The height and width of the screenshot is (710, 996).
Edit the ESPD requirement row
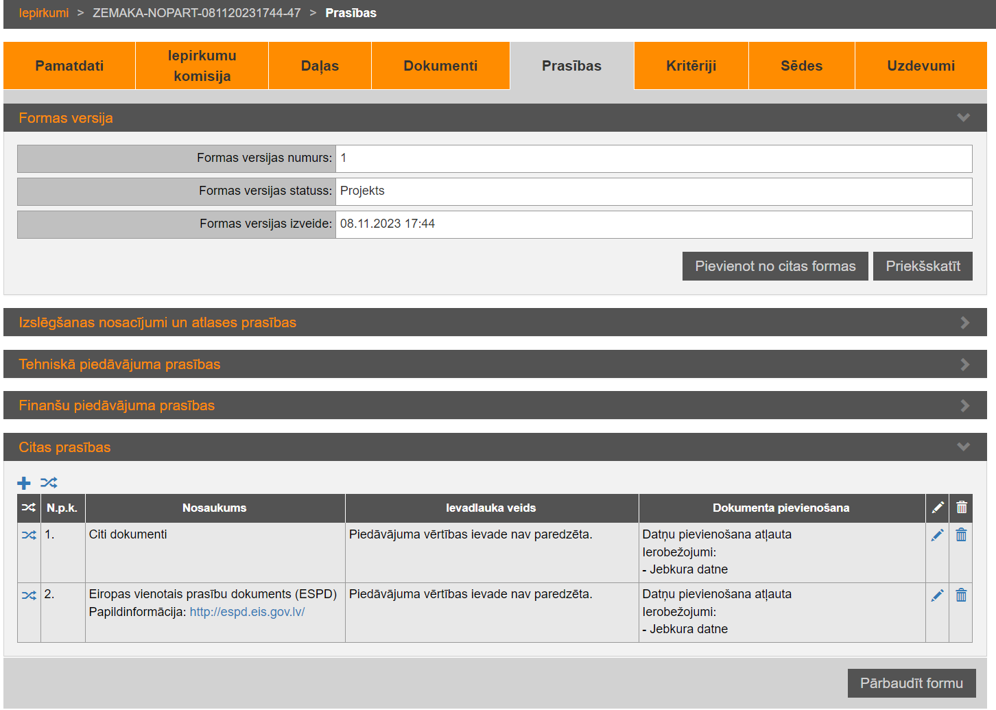coord(937,595)
